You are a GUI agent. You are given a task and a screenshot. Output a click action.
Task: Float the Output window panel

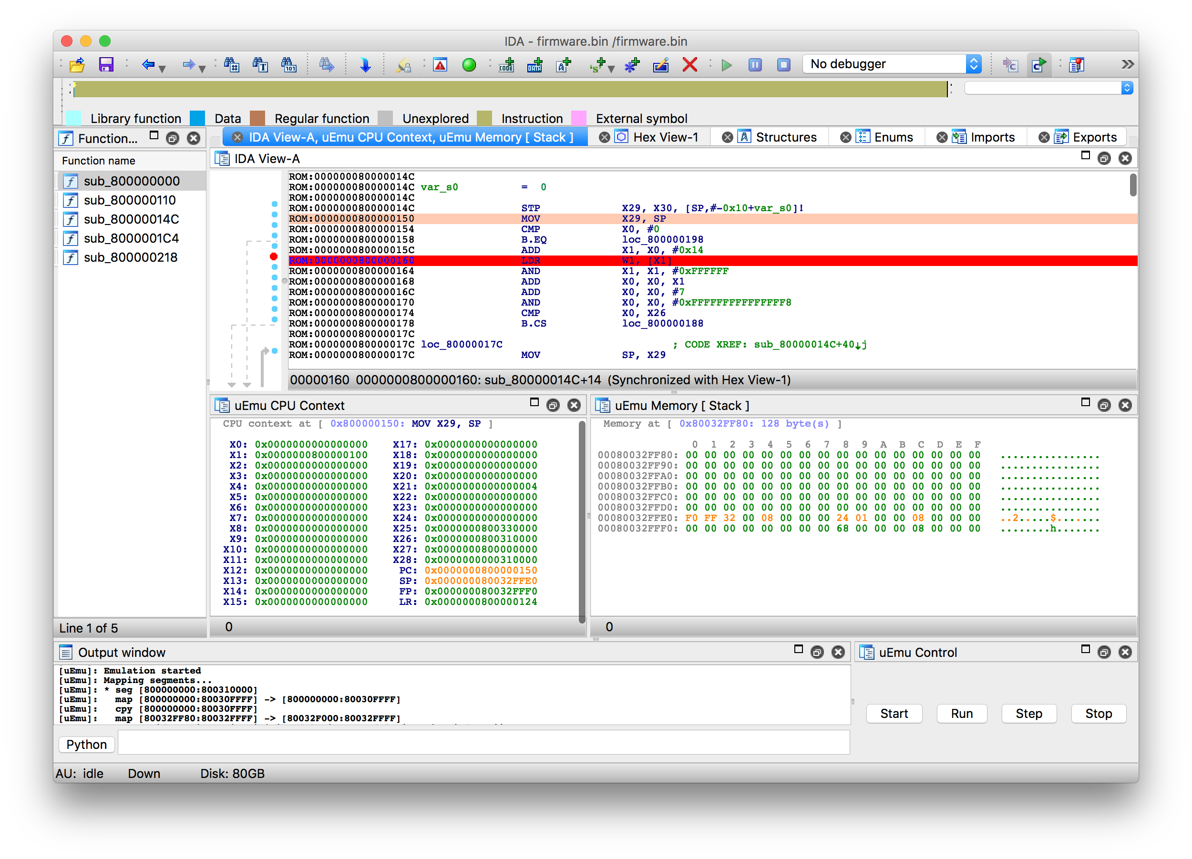tap(817, 652)
